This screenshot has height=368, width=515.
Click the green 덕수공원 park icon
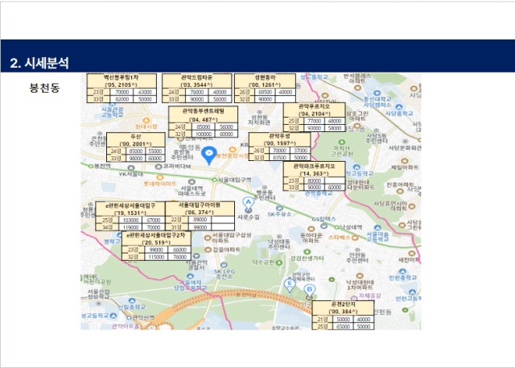(x=279, y=263)
